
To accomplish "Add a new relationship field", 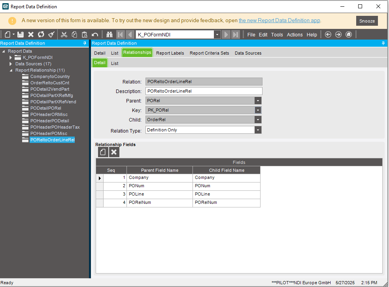I will pos(103,152).
